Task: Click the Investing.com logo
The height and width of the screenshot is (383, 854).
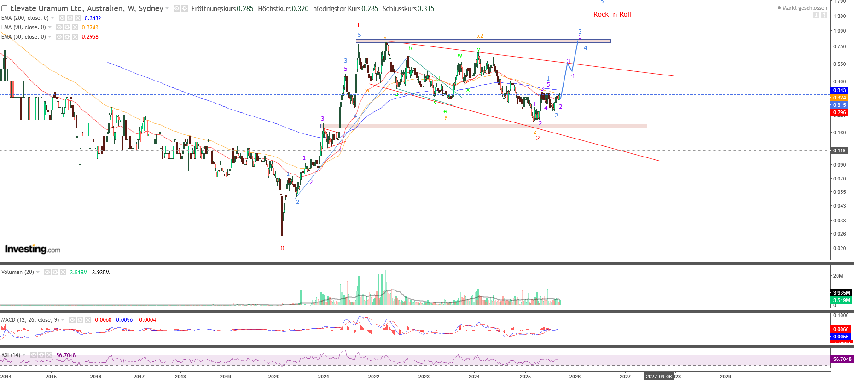Action: 32,249
